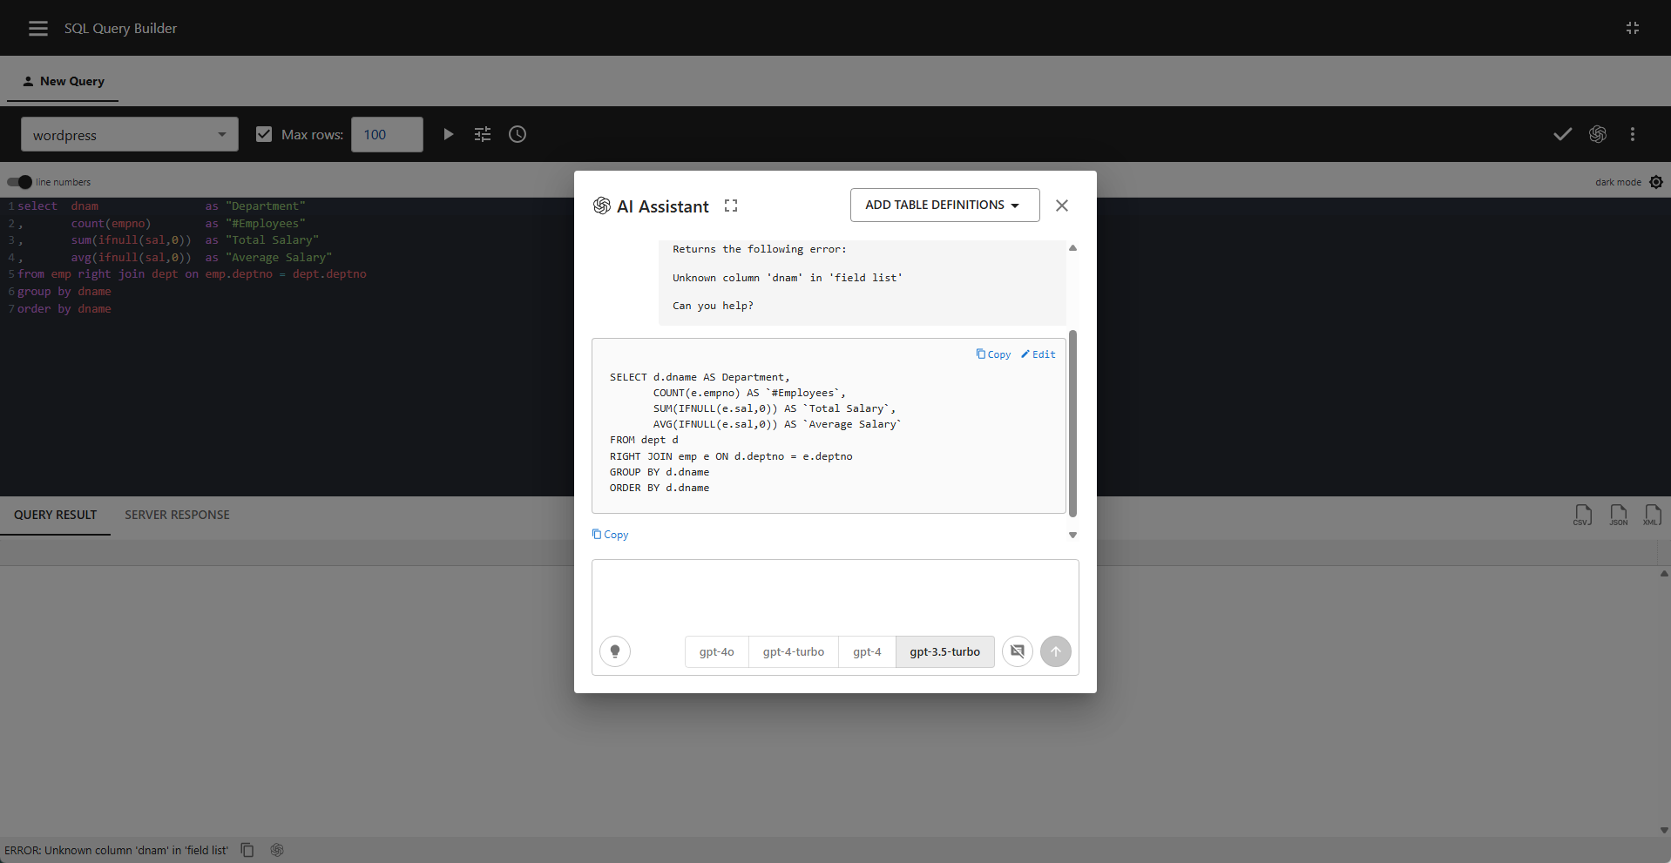Image resolution: width=1671 pixels, height=863 pixels.
Task: Switch to Server Response tab
Action: 177,515
